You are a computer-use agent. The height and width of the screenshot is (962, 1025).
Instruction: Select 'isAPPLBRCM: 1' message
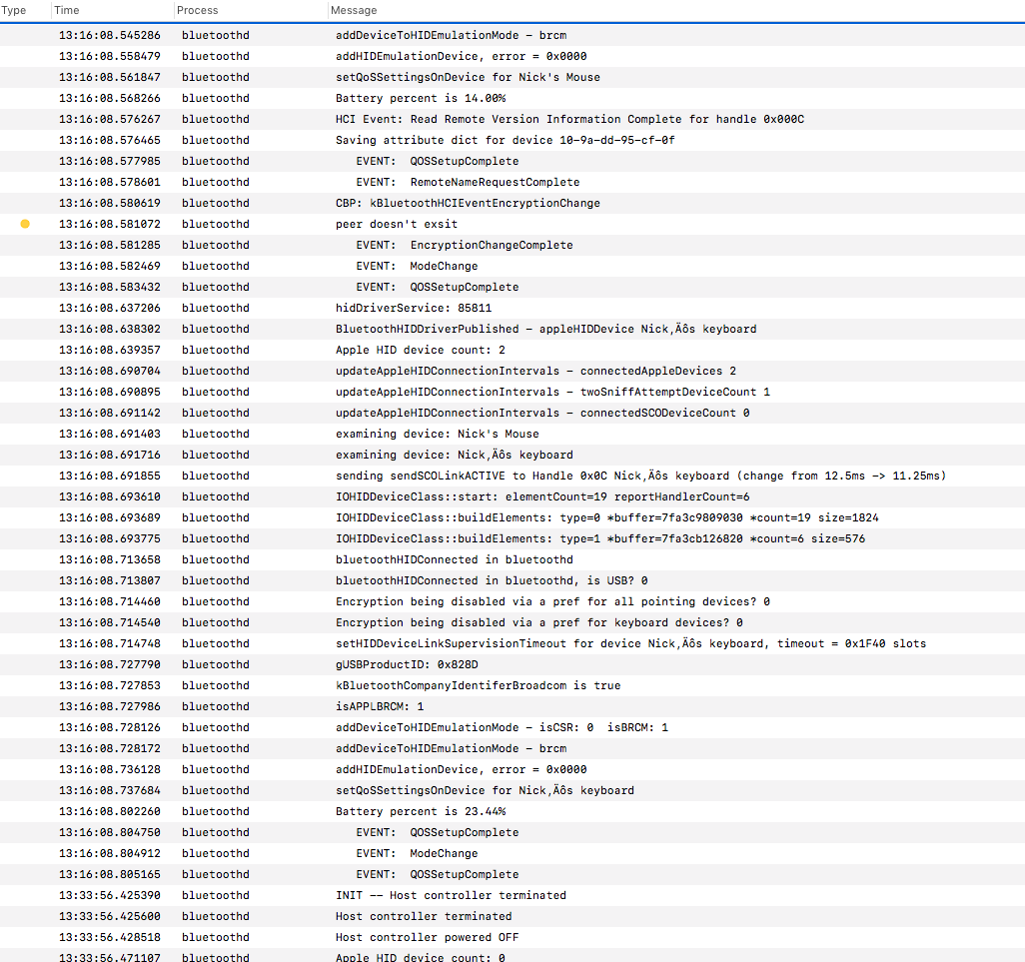pyautogui.click(x=380, y=706)
